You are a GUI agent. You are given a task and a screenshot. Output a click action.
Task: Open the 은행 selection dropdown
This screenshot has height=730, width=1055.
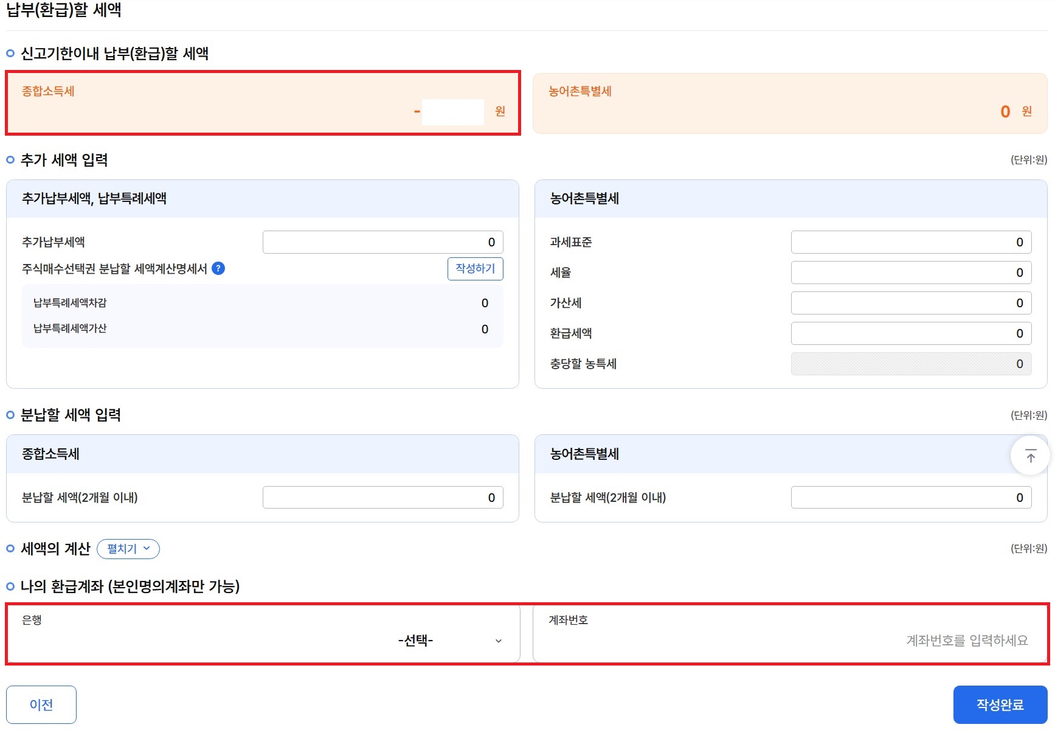tap(263, 633)
